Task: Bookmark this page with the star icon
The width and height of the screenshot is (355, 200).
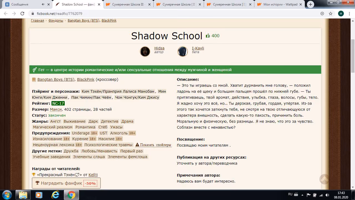Action: pos(331,14)
